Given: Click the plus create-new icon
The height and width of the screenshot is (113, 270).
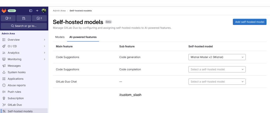Looking at the screenshot, I should click(37, 11).
